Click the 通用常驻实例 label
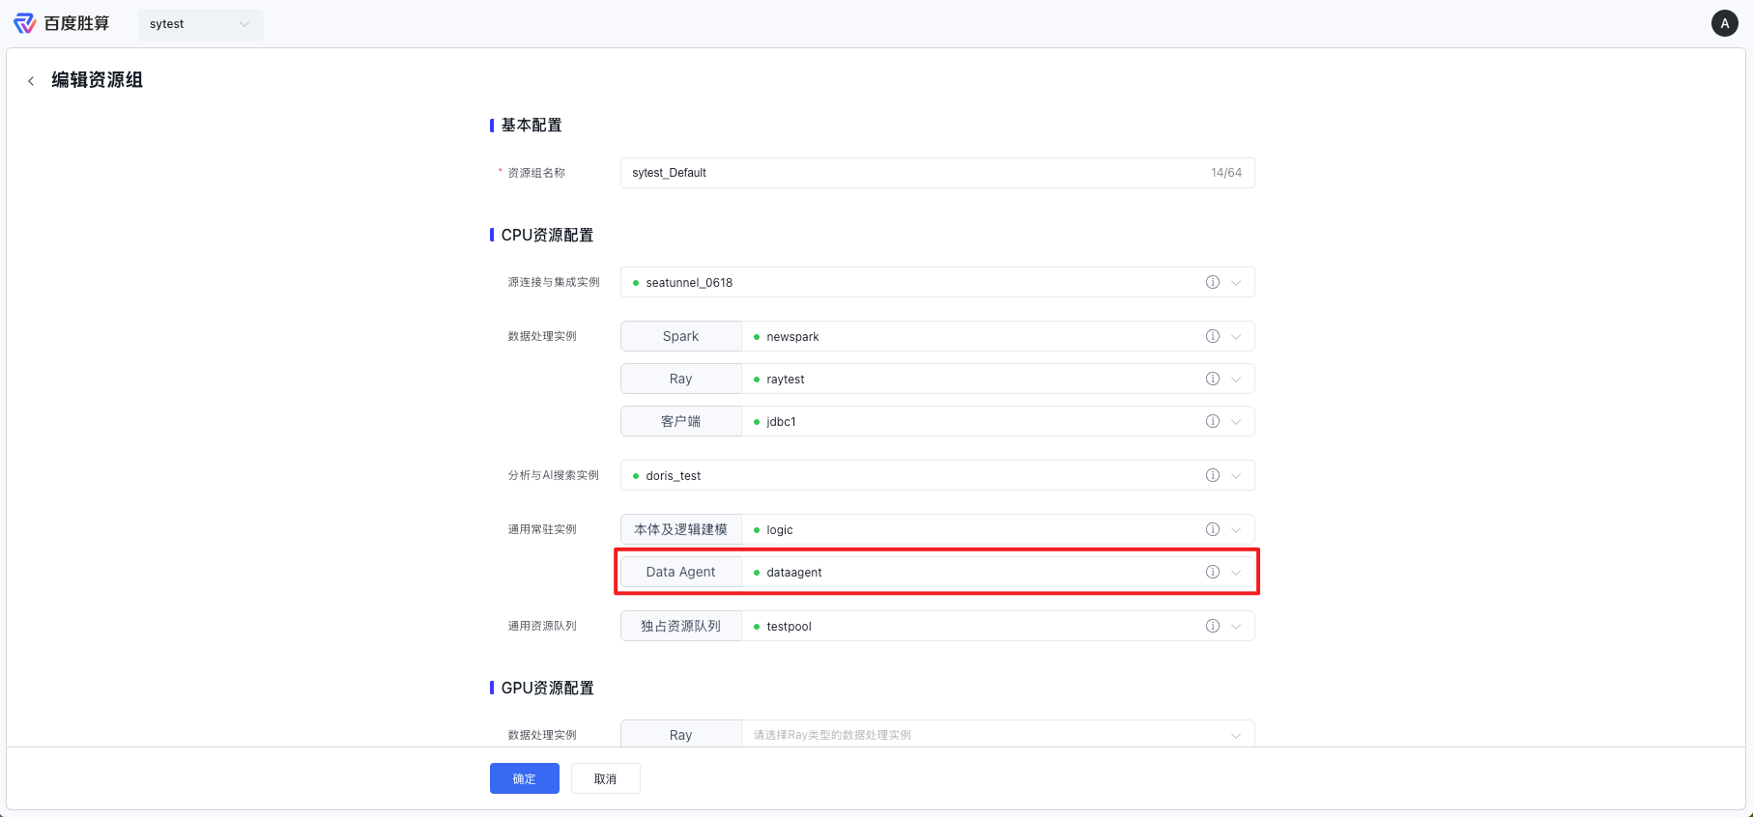 pyautogui.click(x=542, y=529)
